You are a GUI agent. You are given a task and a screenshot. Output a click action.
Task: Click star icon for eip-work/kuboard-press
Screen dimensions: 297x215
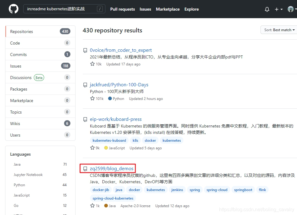pos(92,148)
